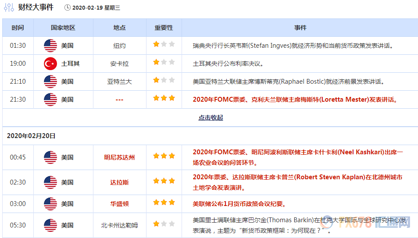Collapse the list with 点击收起
This screenshot has height=238, width=418.
pyautogui.click(x=211, y=118)
